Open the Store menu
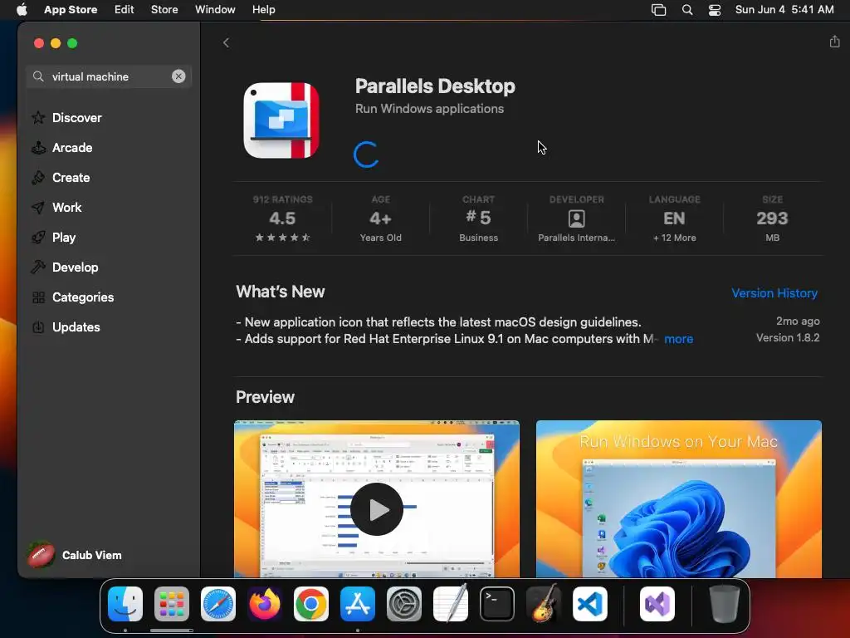This screenshot has width=850, height=638. coord(164,10)
